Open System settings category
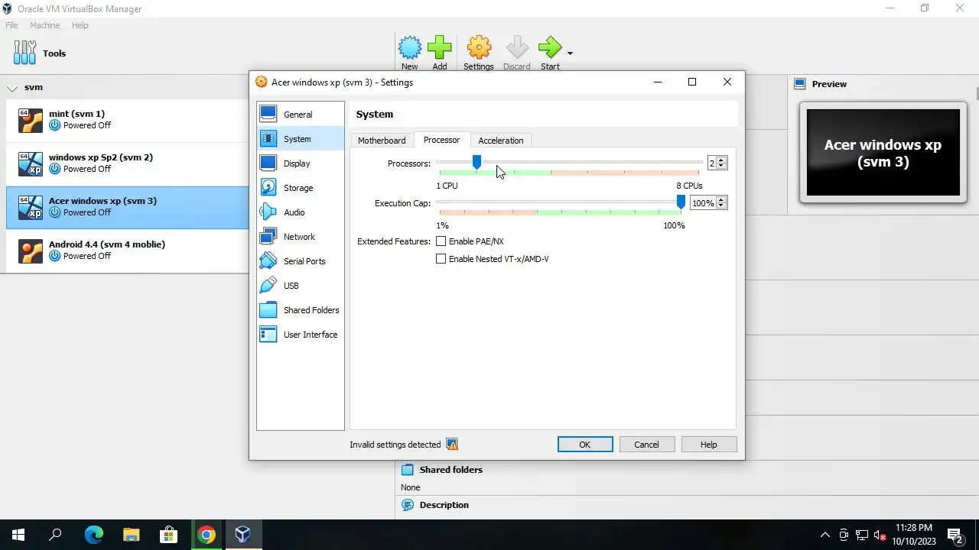This screenshot has width=979, height=550. pos(300,139)
